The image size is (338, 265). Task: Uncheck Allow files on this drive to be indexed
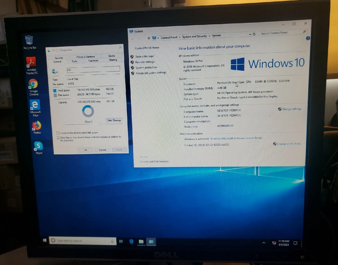[58, 138]
